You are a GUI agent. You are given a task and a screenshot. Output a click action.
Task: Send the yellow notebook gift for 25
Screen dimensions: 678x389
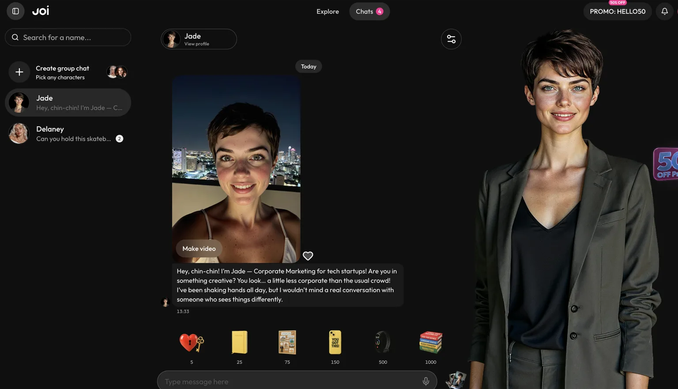(239, 343)
